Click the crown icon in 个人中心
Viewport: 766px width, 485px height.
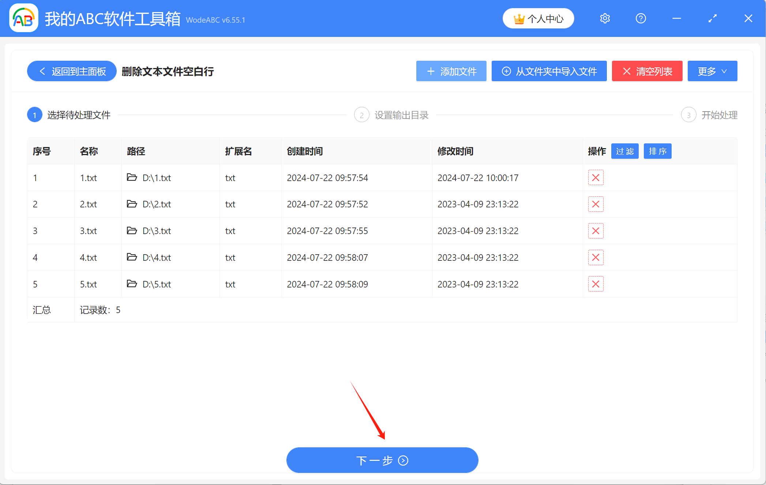click(519, 18)
